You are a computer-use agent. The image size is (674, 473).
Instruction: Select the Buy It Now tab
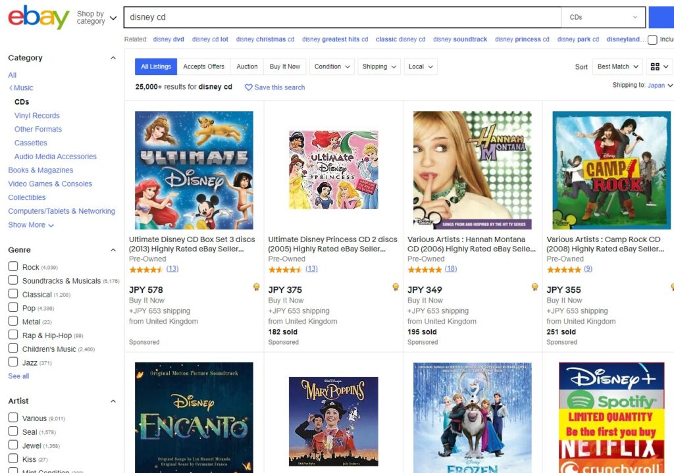pyautogui.click(x=285, y=66)
